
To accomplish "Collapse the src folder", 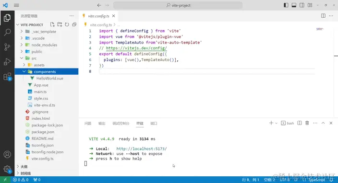I will pos(21,58).
